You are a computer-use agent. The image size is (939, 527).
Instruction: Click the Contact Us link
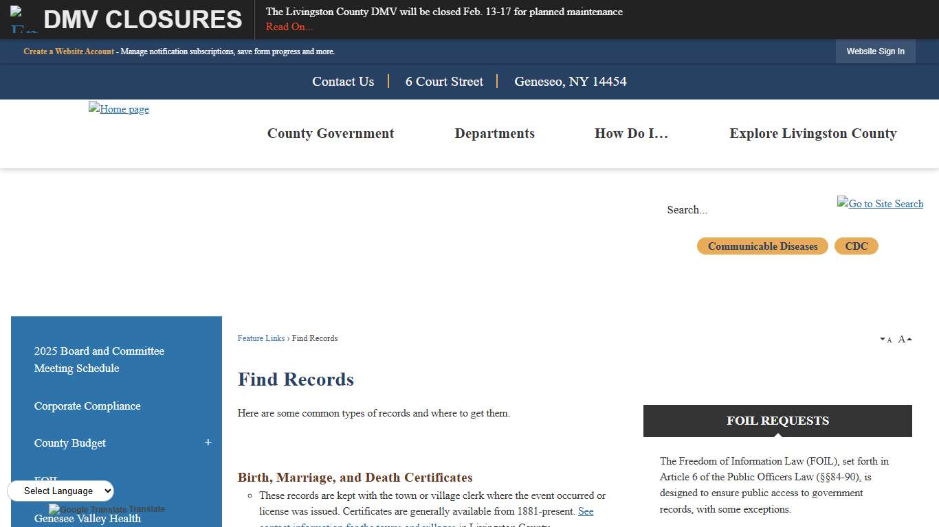click(342, 82)
